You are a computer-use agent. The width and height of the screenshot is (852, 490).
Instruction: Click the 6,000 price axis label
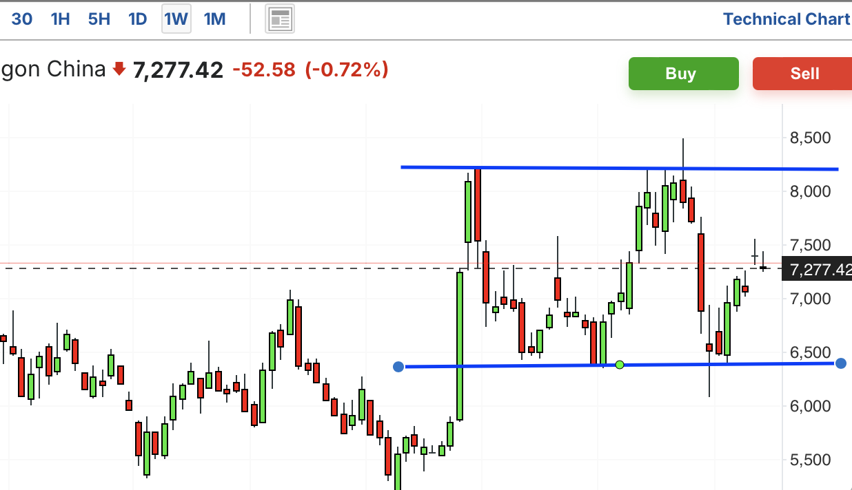pos(810,406)
